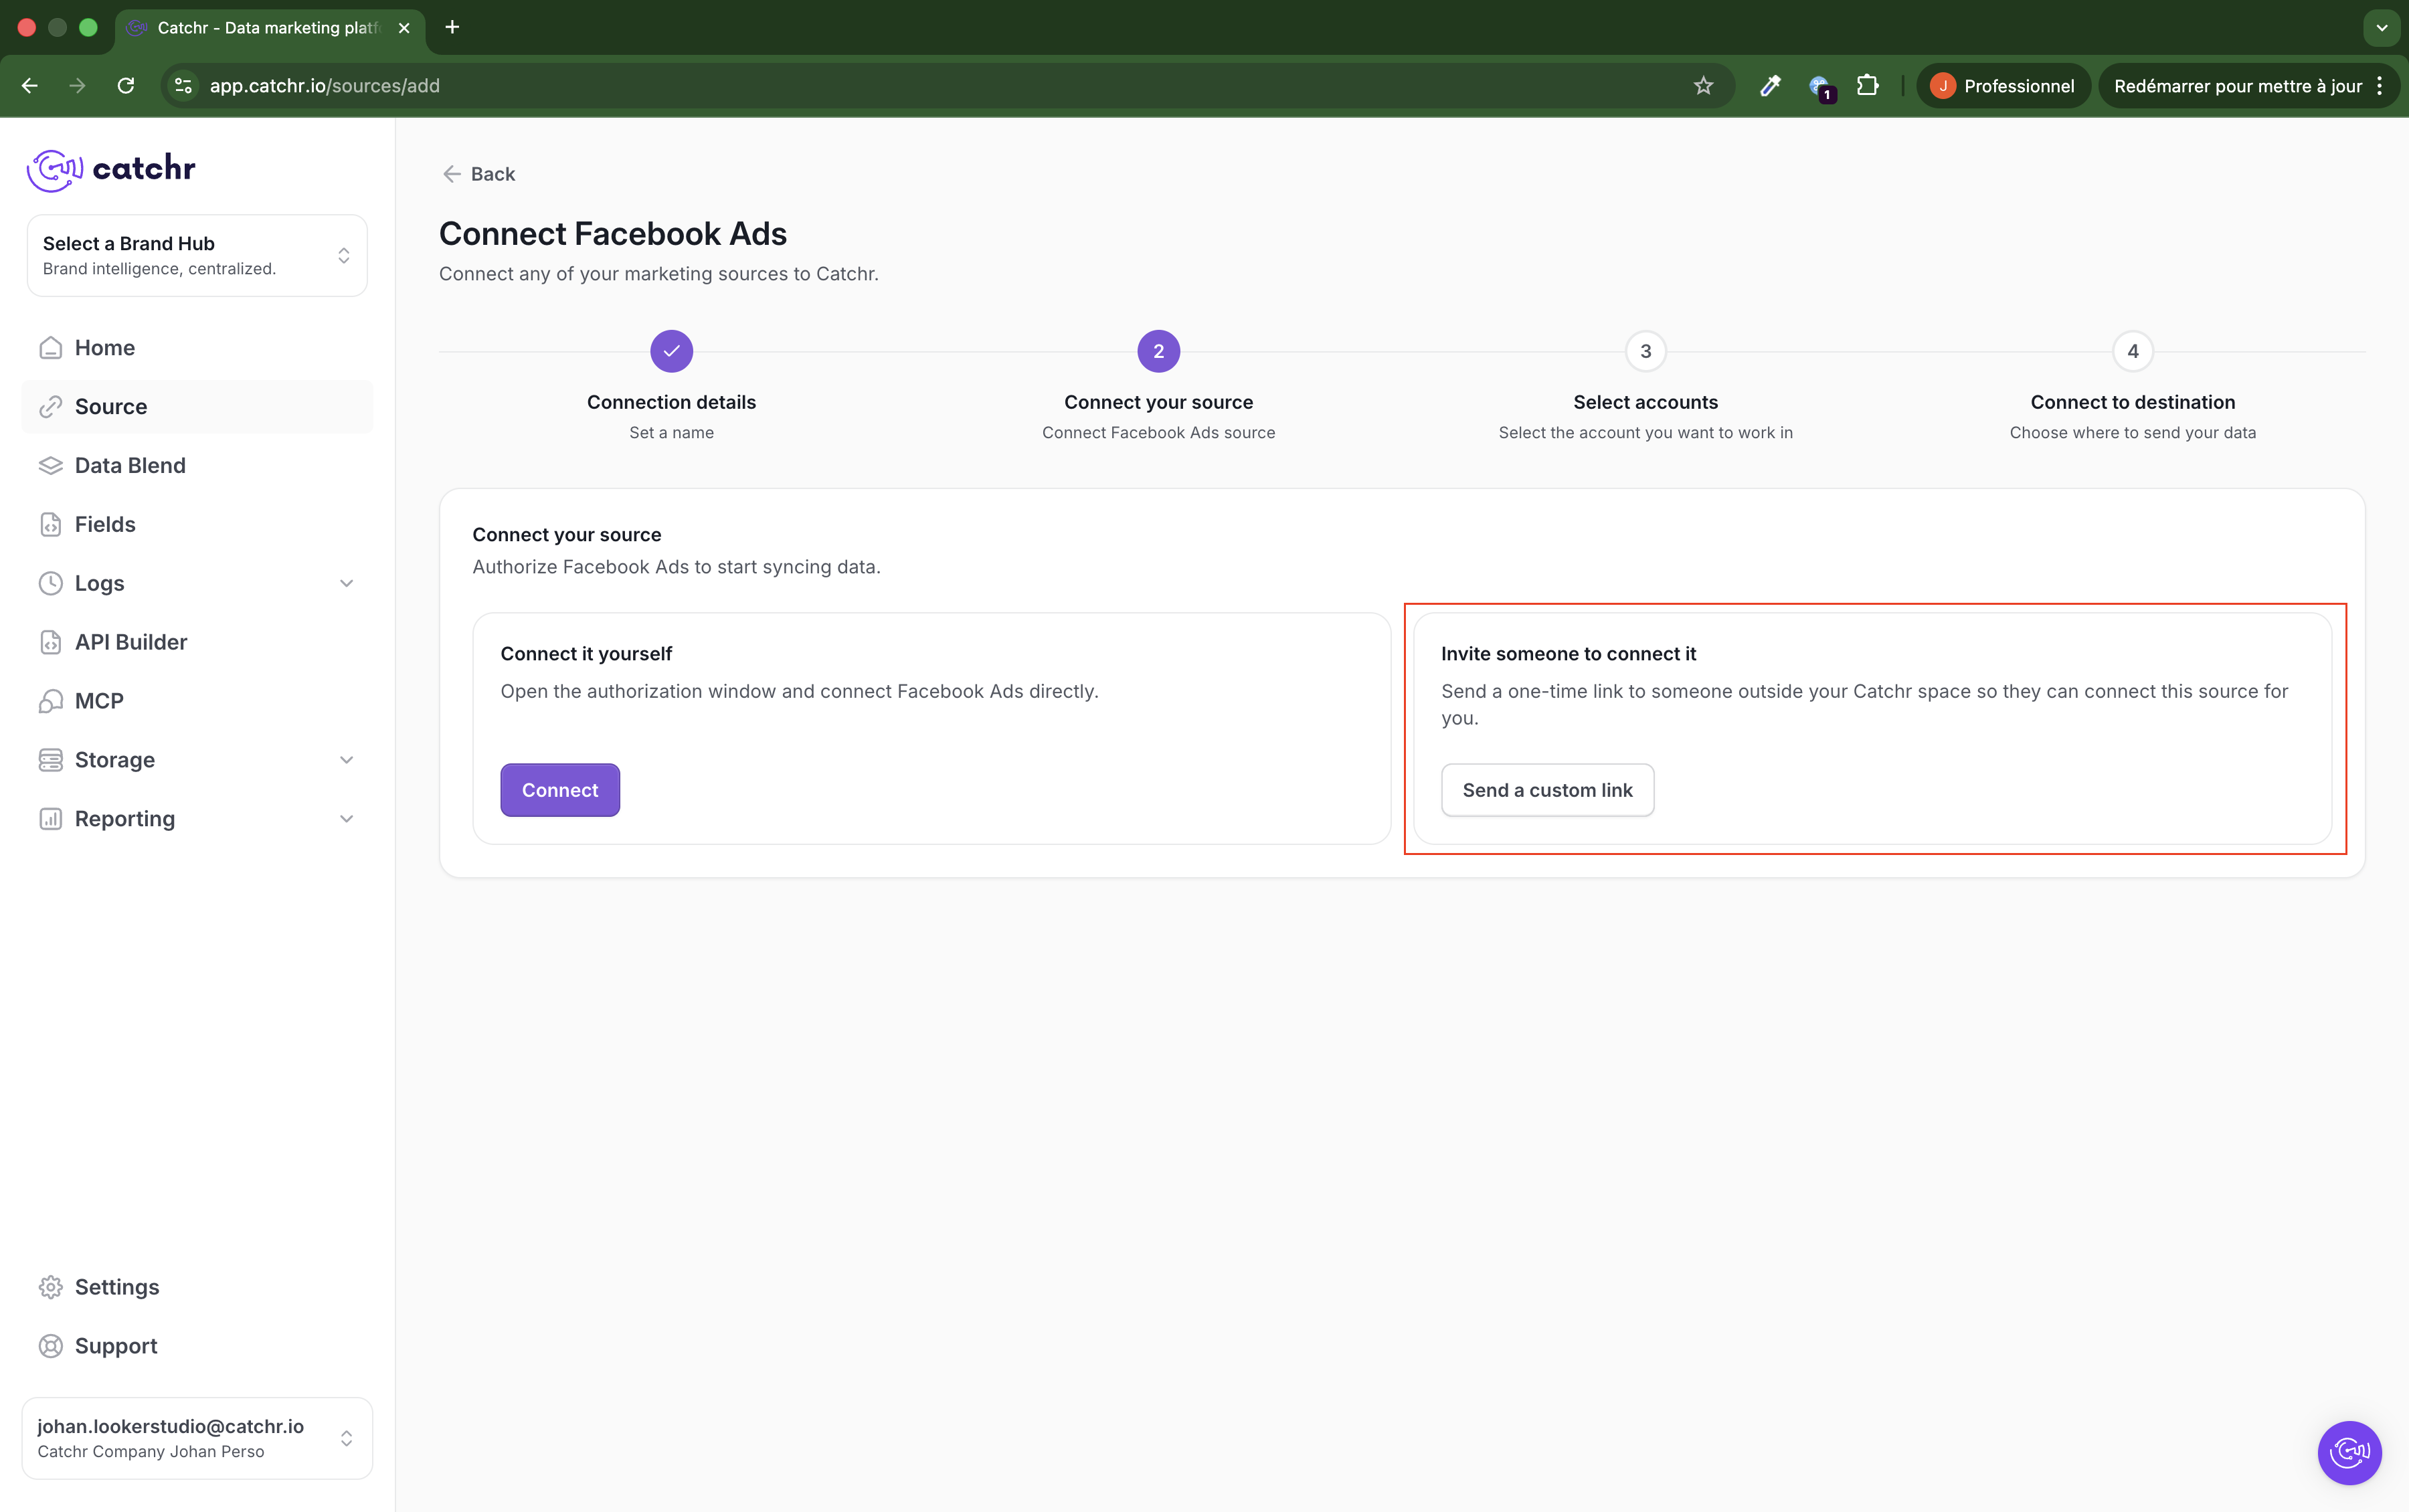Click the browser address bar URL
The image size is (2409, 1512).
tap(324, 86)
